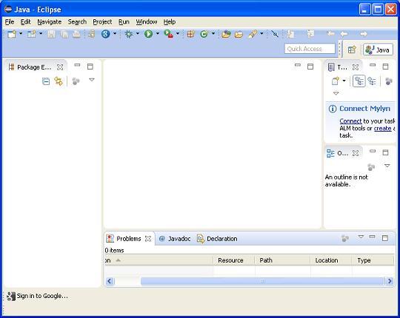Click the Save toolbar icon
Image resolution: width=400 pixels, height=318 pixels.
coord(51,34)
